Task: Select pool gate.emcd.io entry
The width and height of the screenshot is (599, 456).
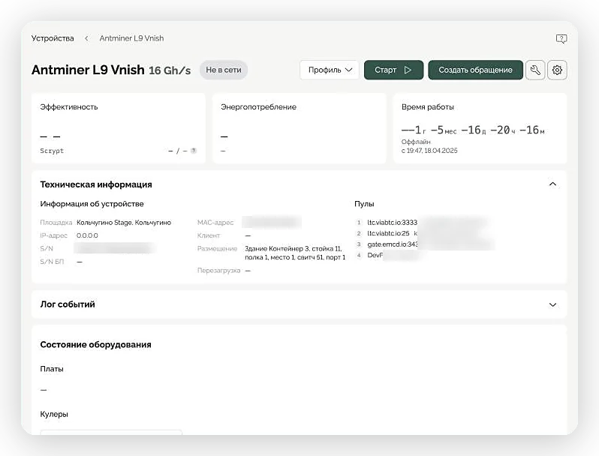Action: [x=392, y=244]
